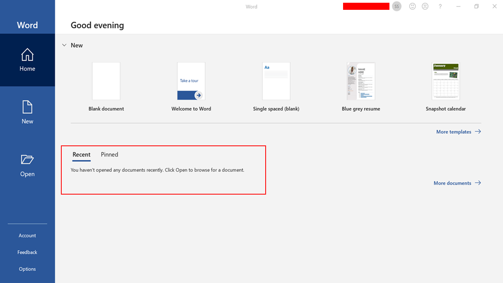503x283 pixels.
Task: Minimize the Word window
Action: [x=458, y=6]
